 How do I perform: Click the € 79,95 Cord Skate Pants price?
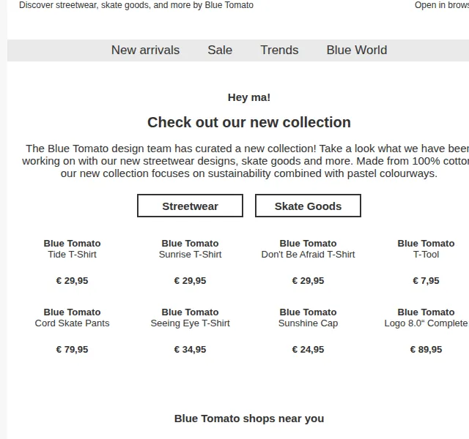(x=72, y=350)
